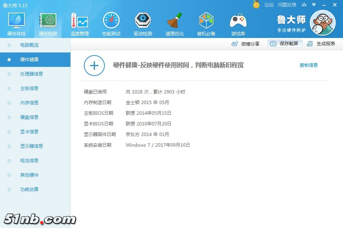343x228 pixels.
Task: Share via 微博分享
Action: 246,44
